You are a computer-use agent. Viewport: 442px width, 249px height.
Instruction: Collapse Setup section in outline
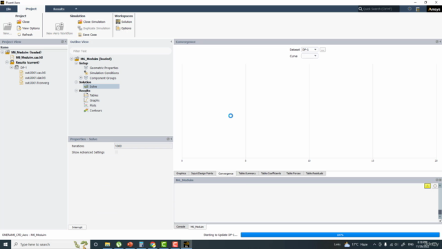tap(76, 63)
